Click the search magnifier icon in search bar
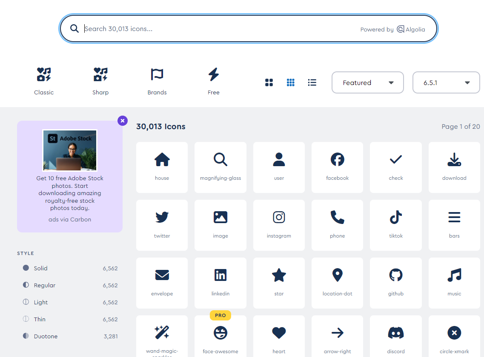Image resolution: width=484 pixels, height=357 pixels. 74,28
